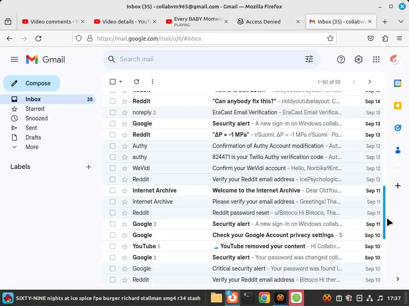Screen dimensions: 409x306
Task: Open Gmail Settings gear
Action: point(358,59)
